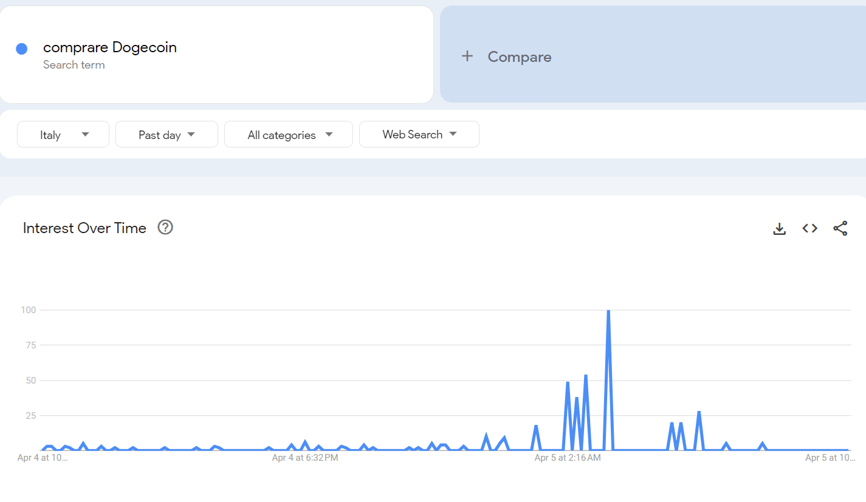Click the 50 axis value label
The height and width of the screenshot is (502, 866).
31,381
